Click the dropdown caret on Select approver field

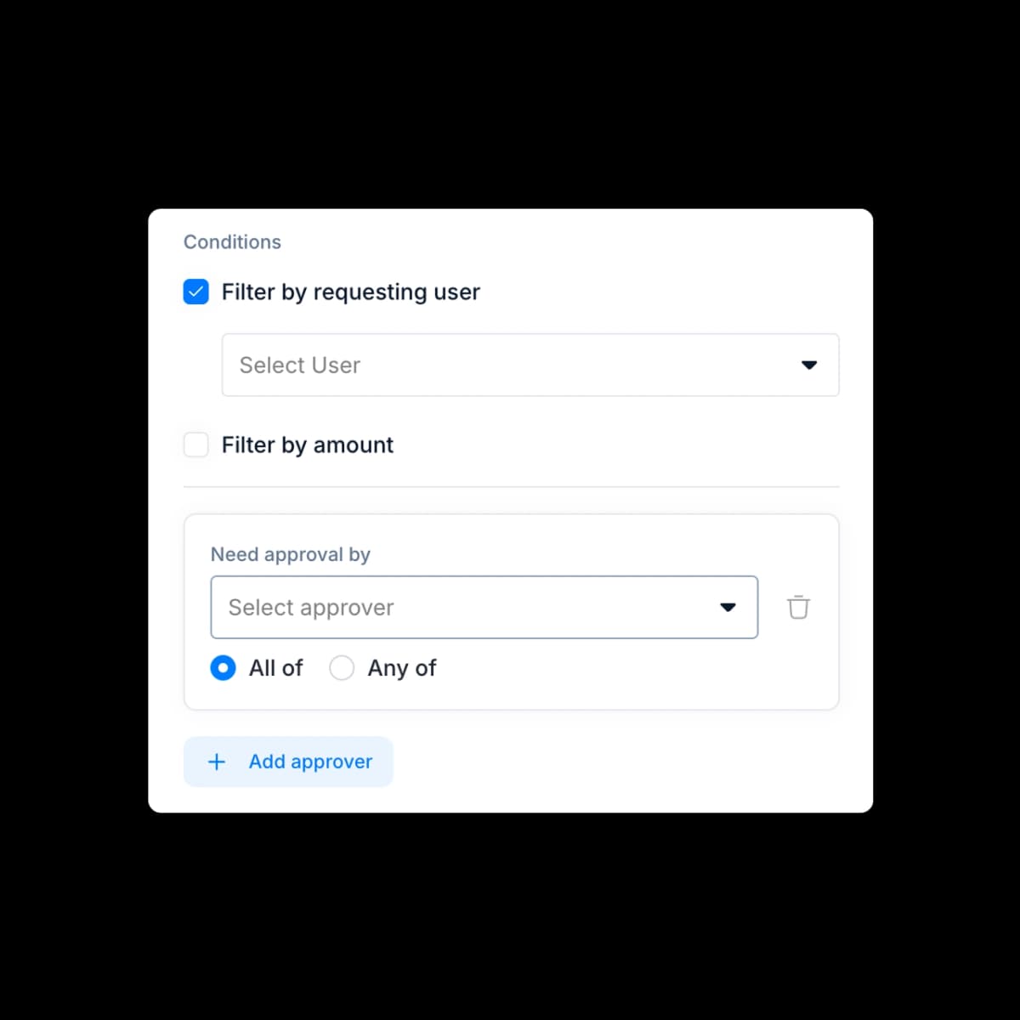tap(728, 607)
